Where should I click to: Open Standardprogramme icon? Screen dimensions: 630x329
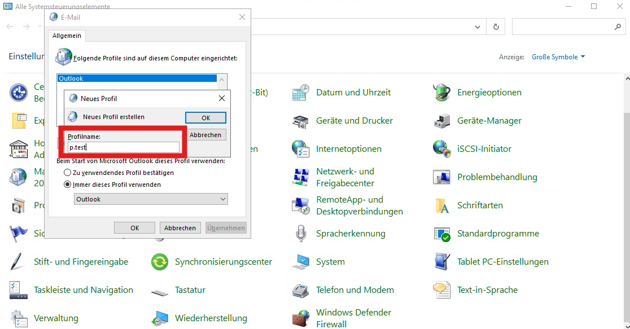point(441,234)
